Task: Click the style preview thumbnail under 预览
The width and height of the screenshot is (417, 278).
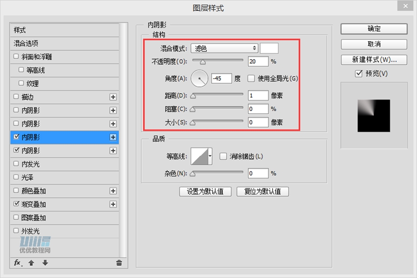Action: coord(374,116)
